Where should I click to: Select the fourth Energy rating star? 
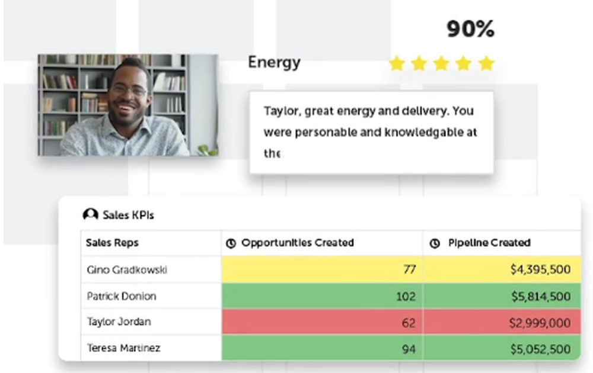pos(464,63)
